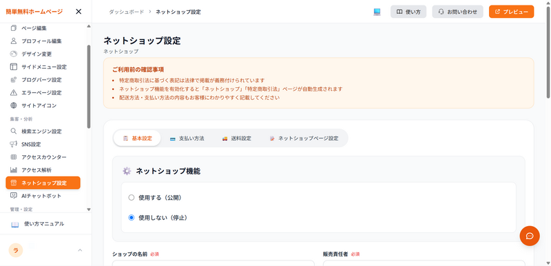The height and width of the screenshot is (266, 551).
Task: Click the ショップの名前 input field
Action: tap(214, 263)
